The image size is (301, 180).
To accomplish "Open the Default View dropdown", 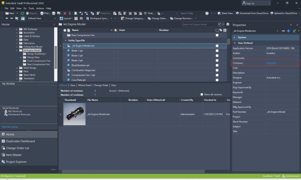I will pyautogui.click(x=55, y=18).
